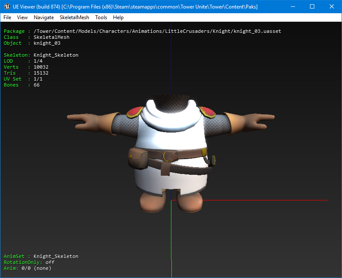Click the Verts count 10032
Viewport: 342px width, 278px height.
(41, 67)
